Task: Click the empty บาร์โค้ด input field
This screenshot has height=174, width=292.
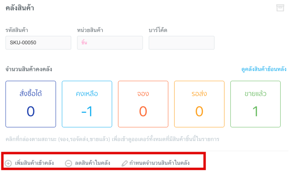Action: (x=181, y=43)
